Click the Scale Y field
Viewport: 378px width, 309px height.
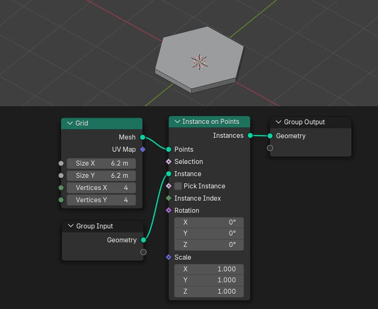pyautogui.click(x=209, y=280)
